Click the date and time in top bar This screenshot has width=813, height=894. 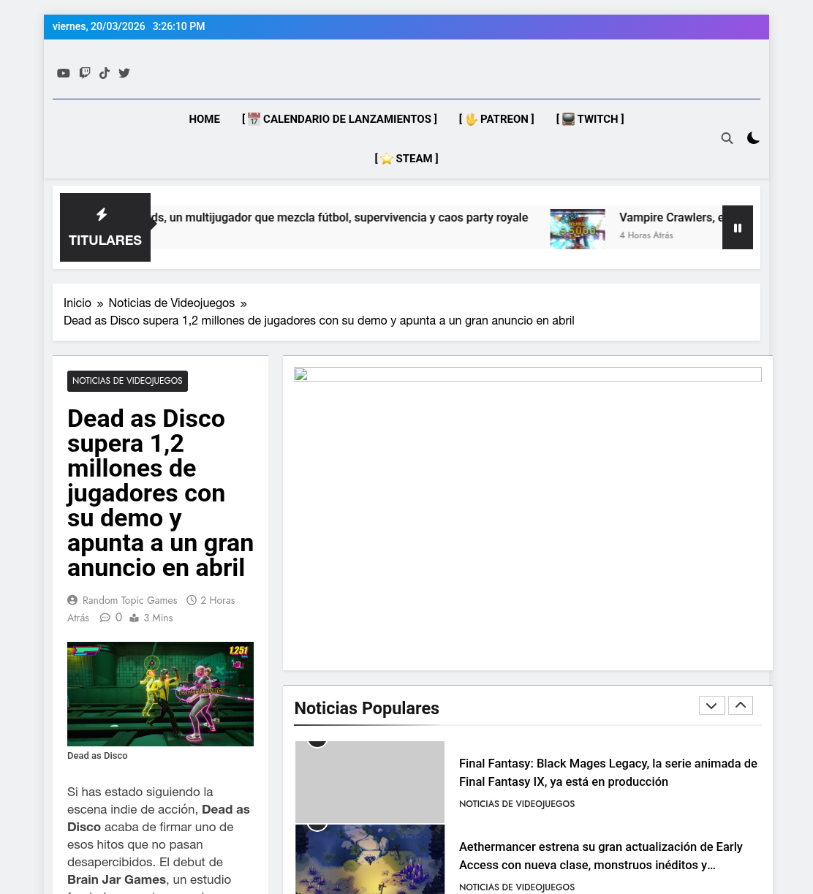pos(129,26)
